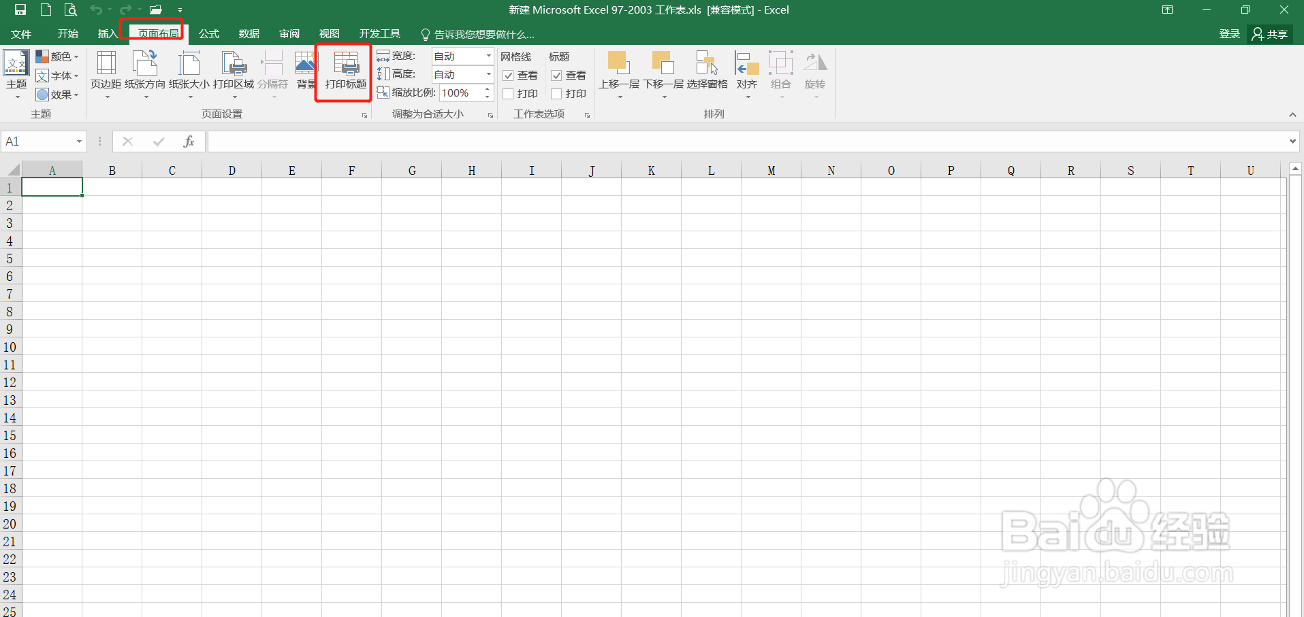Open the Themes (主题) gallery
Image resolution: width=1304 pixels, height=617 pixels.
point(16,75)
